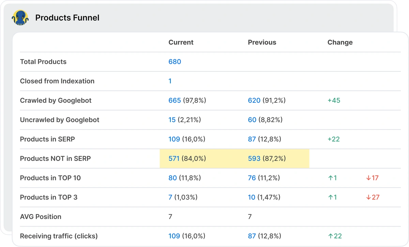Open current Products in TOP 10 value 80
Image resolution: width=409 pixels, height=247 pixels.
point(172,178)
